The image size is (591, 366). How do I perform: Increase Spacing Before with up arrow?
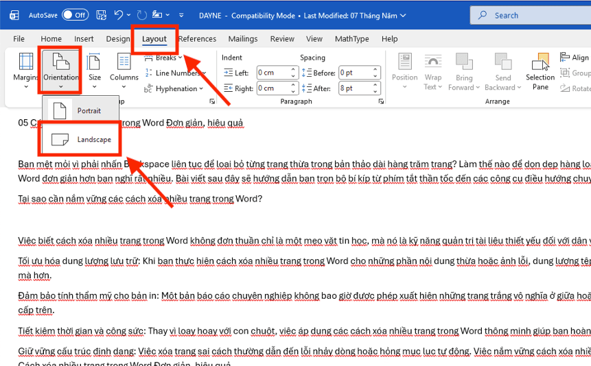pyautogui.click(x=375, y=70)
